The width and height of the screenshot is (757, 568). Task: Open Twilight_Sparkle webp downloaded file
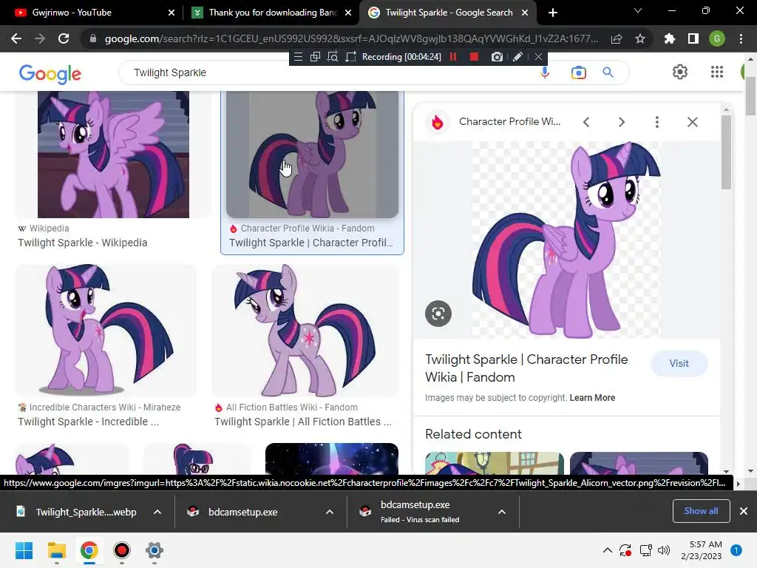pyautogui.click(x=77, y=512)
